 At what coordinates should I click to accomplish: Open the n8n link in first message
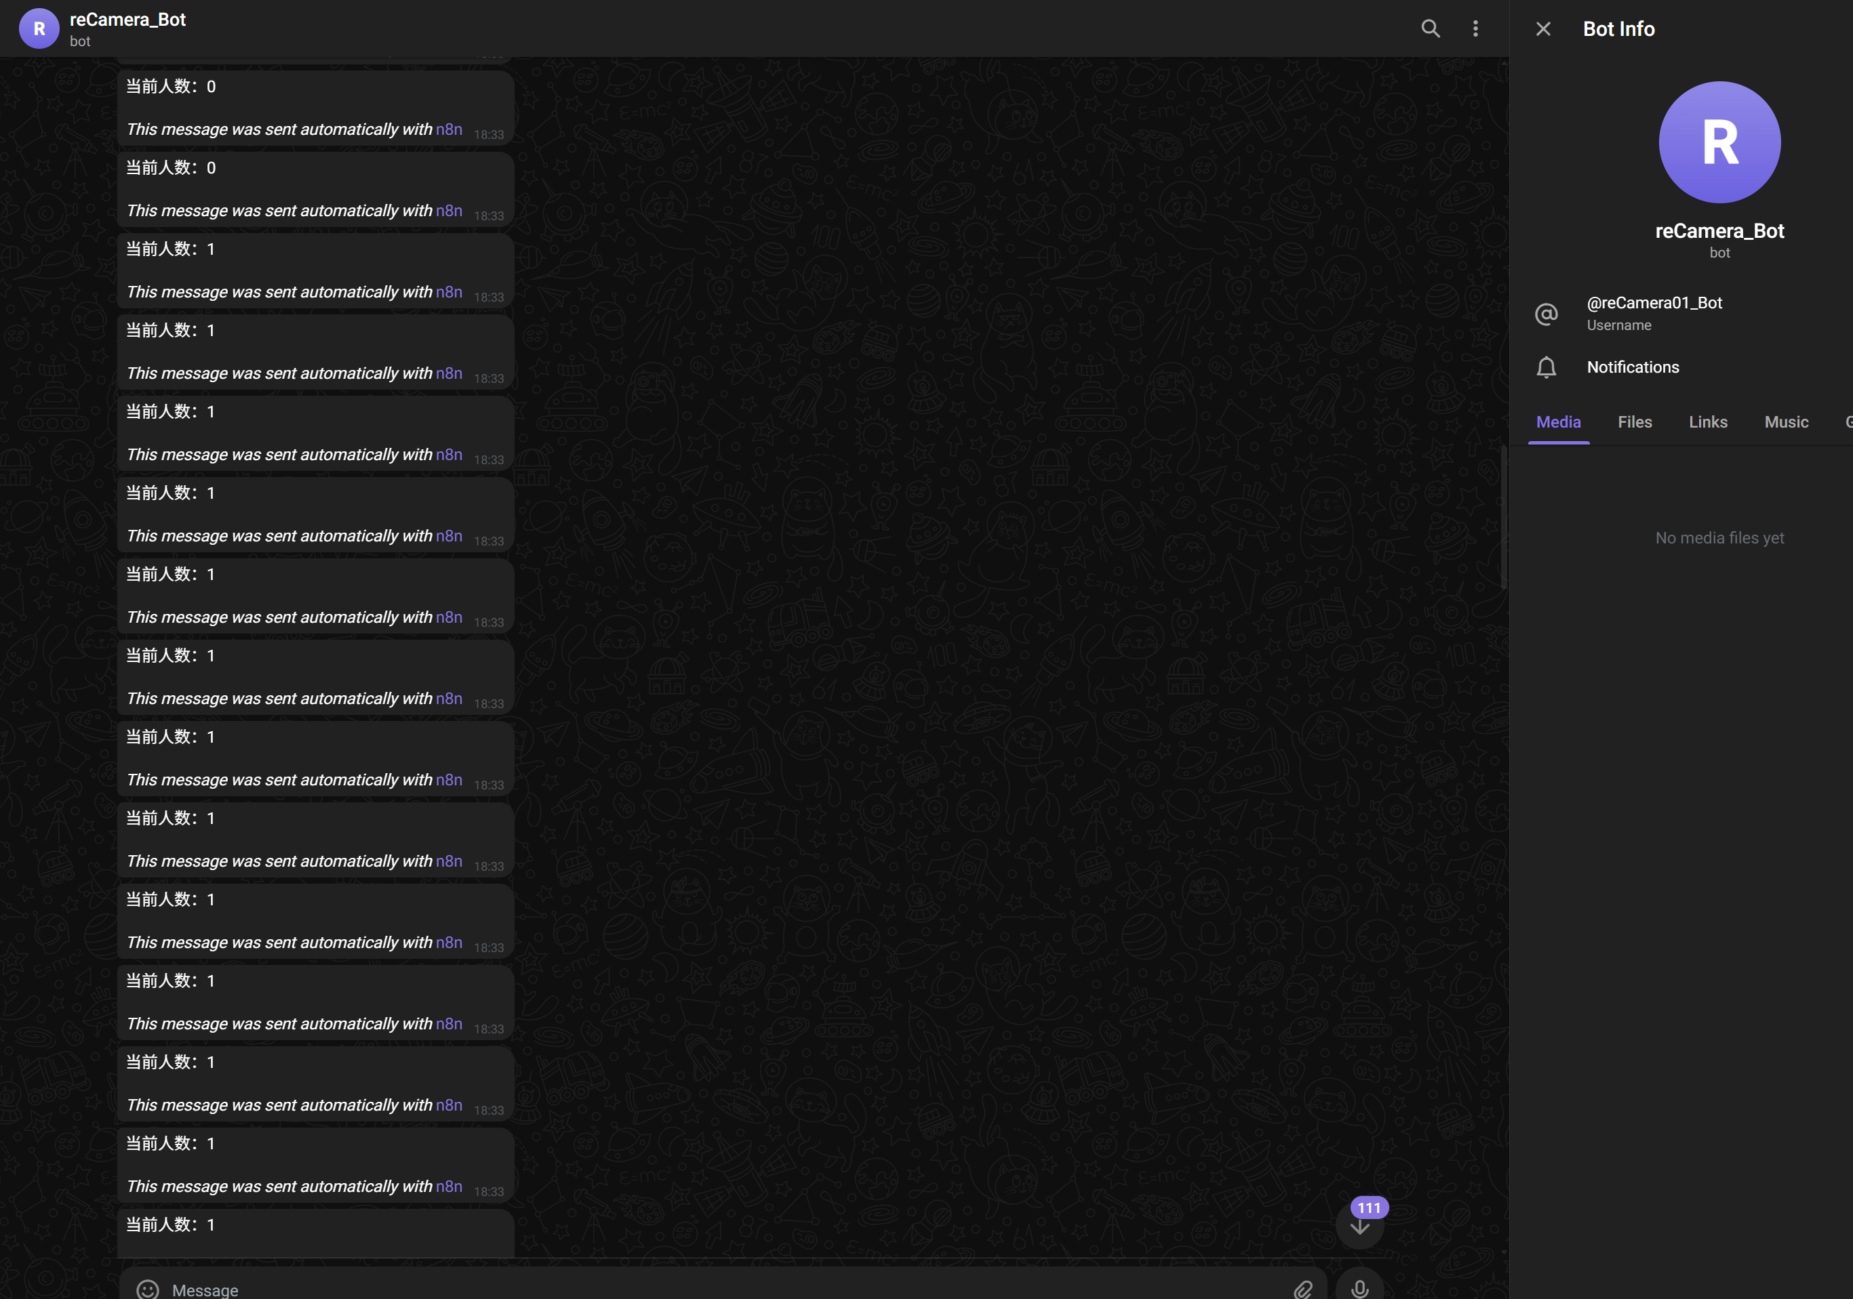coord(449,129)
